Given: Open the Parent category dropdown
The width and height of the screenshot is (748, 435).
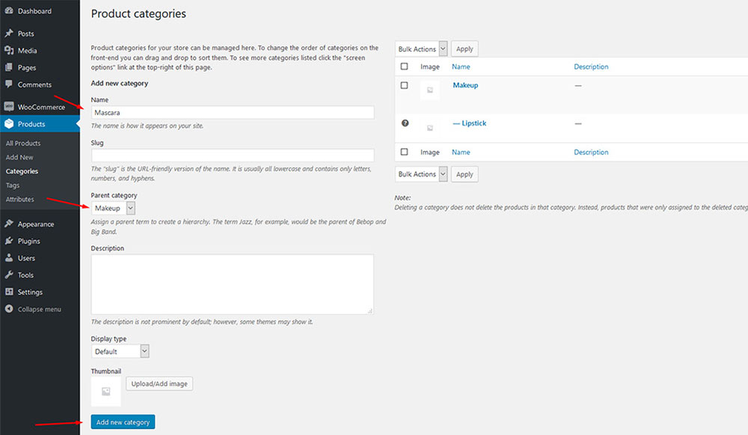Looking at the screenshot, I should click(113, 209).
